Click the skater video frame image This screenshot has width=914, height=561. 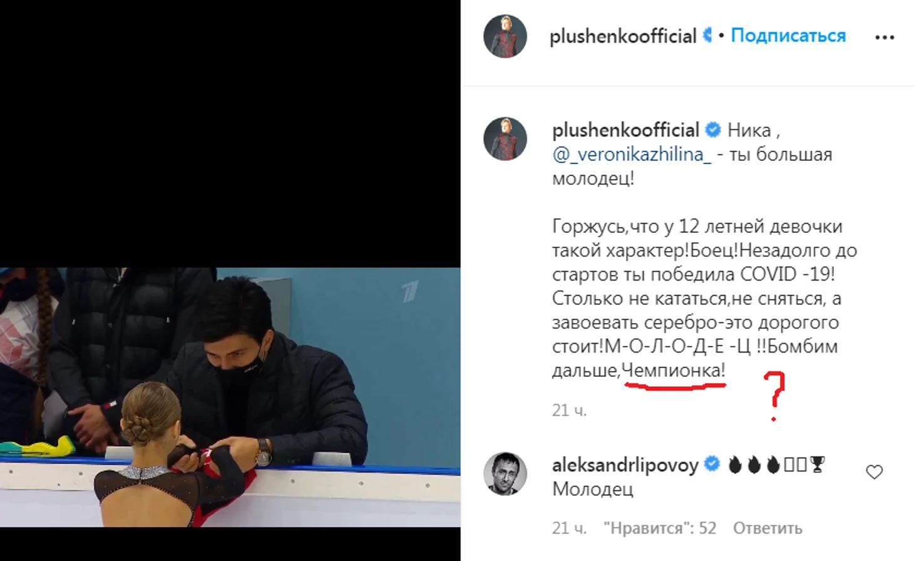point(230,398)
